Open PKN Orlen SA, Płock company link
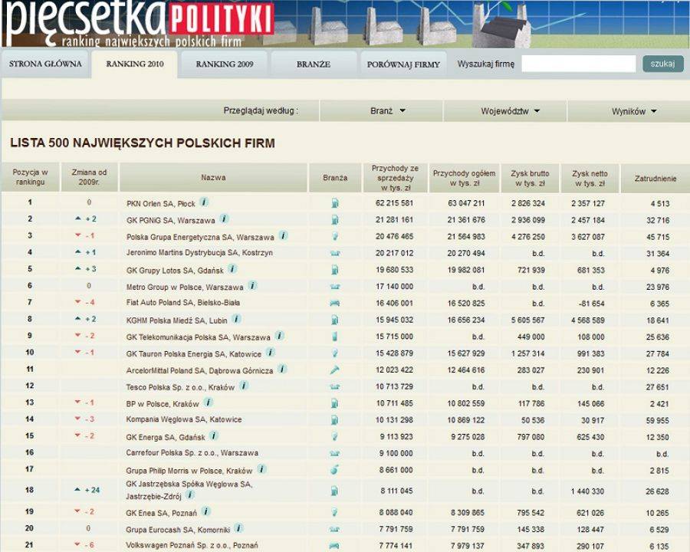The width and height of the screenshot is (690, 552). (x=161, y=204)
